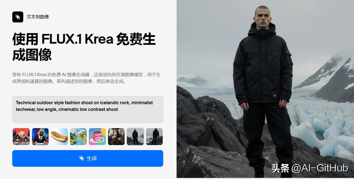Click the 头条 @AI-GitHub watermark
This screenshot has height=179, width=354.
tap(310, 168)
